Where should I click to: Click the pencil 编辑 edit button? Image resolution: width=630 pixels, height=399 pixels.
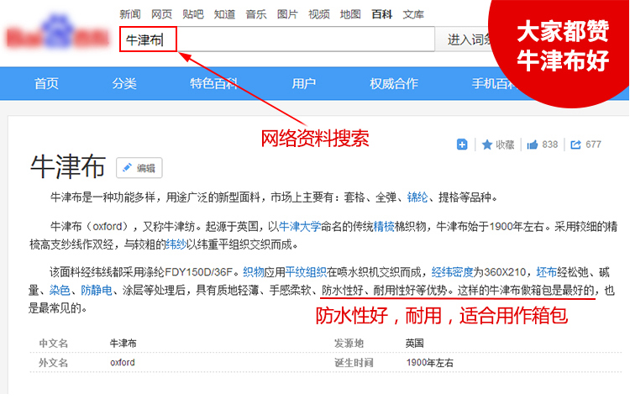click(x=139, y=167)
